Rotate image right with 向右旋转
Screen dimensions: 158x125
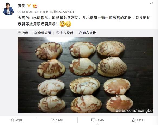87,33
